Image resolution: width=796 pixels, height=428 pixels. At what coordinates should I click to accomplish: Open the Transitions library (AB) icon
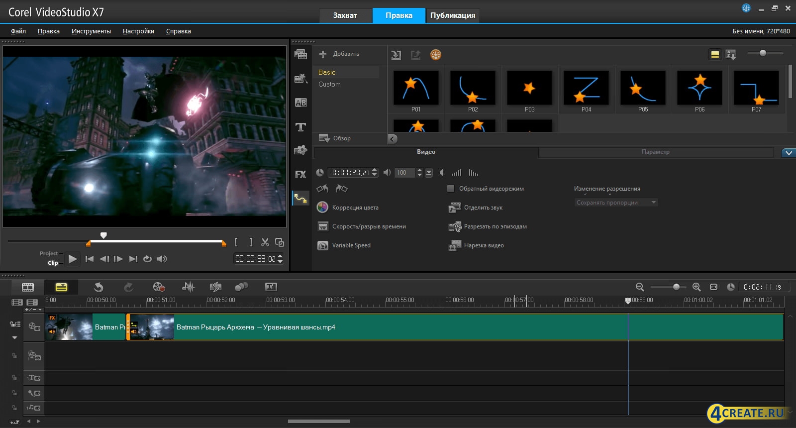(300, 103)
